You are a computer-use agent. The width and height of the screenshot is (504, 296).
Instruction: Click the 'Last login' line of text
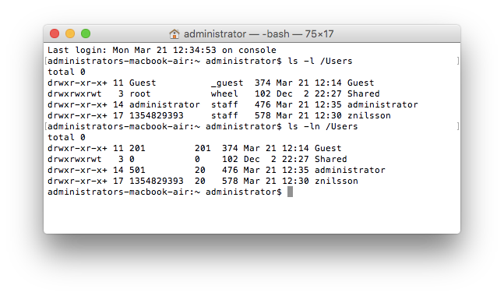point(162,50)
